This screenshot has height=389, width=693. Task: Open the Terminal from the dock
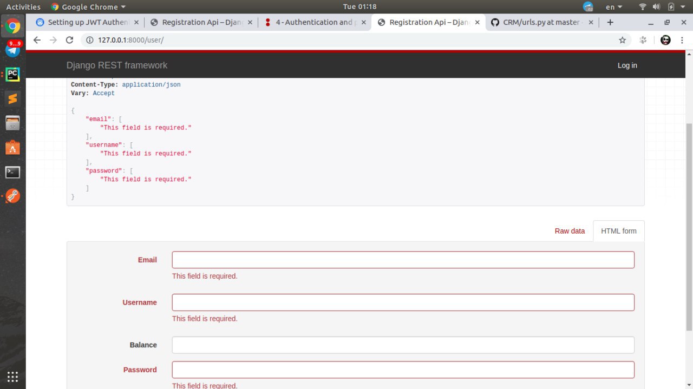point(13,172)
